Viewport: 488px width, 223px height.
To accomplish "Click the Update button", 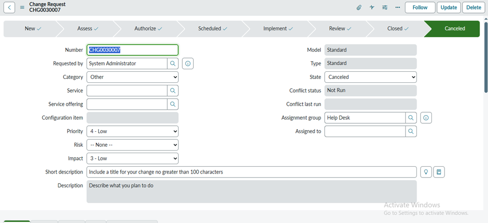I will pos(448,7).
